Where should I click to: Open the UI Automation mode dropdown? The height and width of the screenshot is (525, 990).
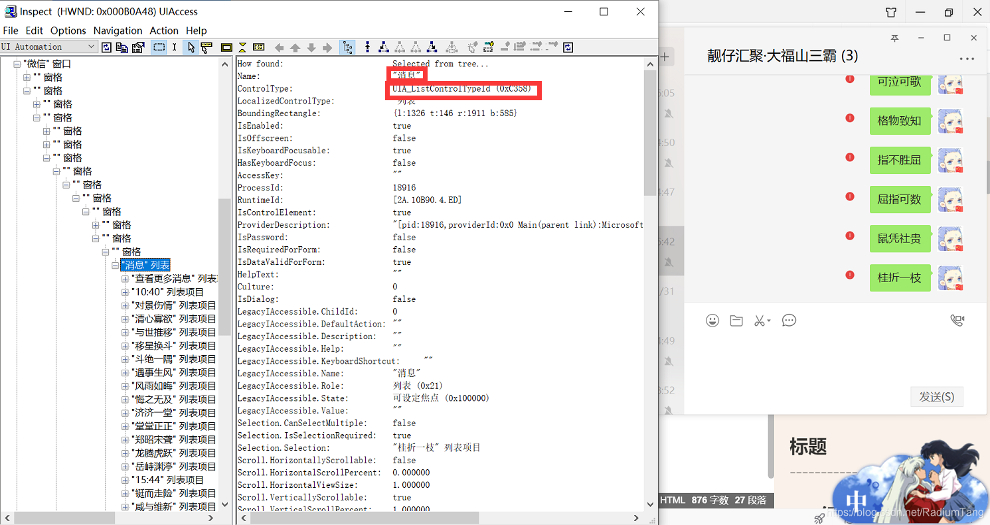pyautogui.click(x=49, y=46)
